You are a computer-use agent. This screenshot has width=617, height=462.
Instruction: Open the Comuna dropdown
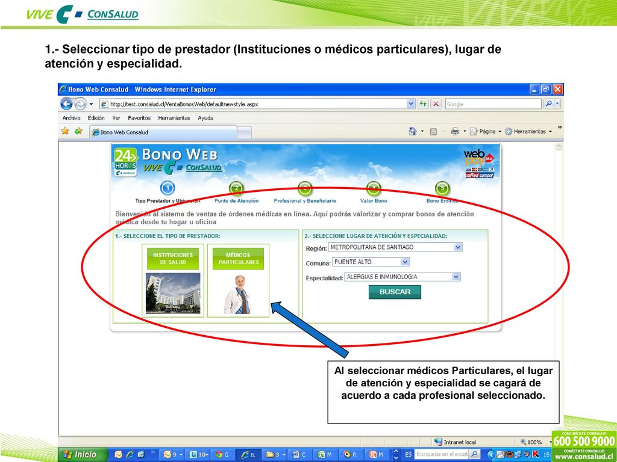(371, 262)
